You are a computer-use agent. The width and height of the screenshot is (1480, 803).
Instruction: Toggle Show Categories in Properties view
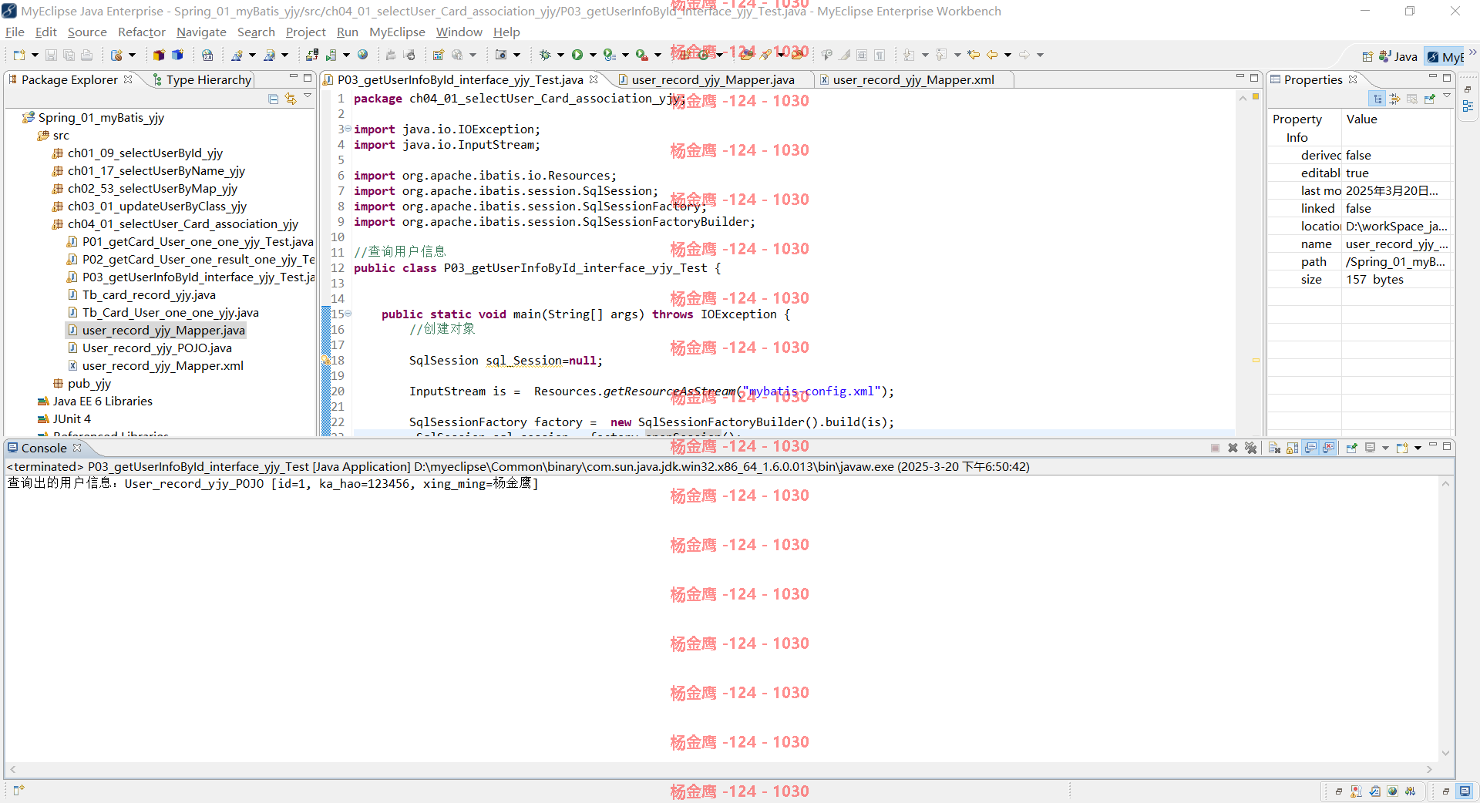pos(1377,99)
